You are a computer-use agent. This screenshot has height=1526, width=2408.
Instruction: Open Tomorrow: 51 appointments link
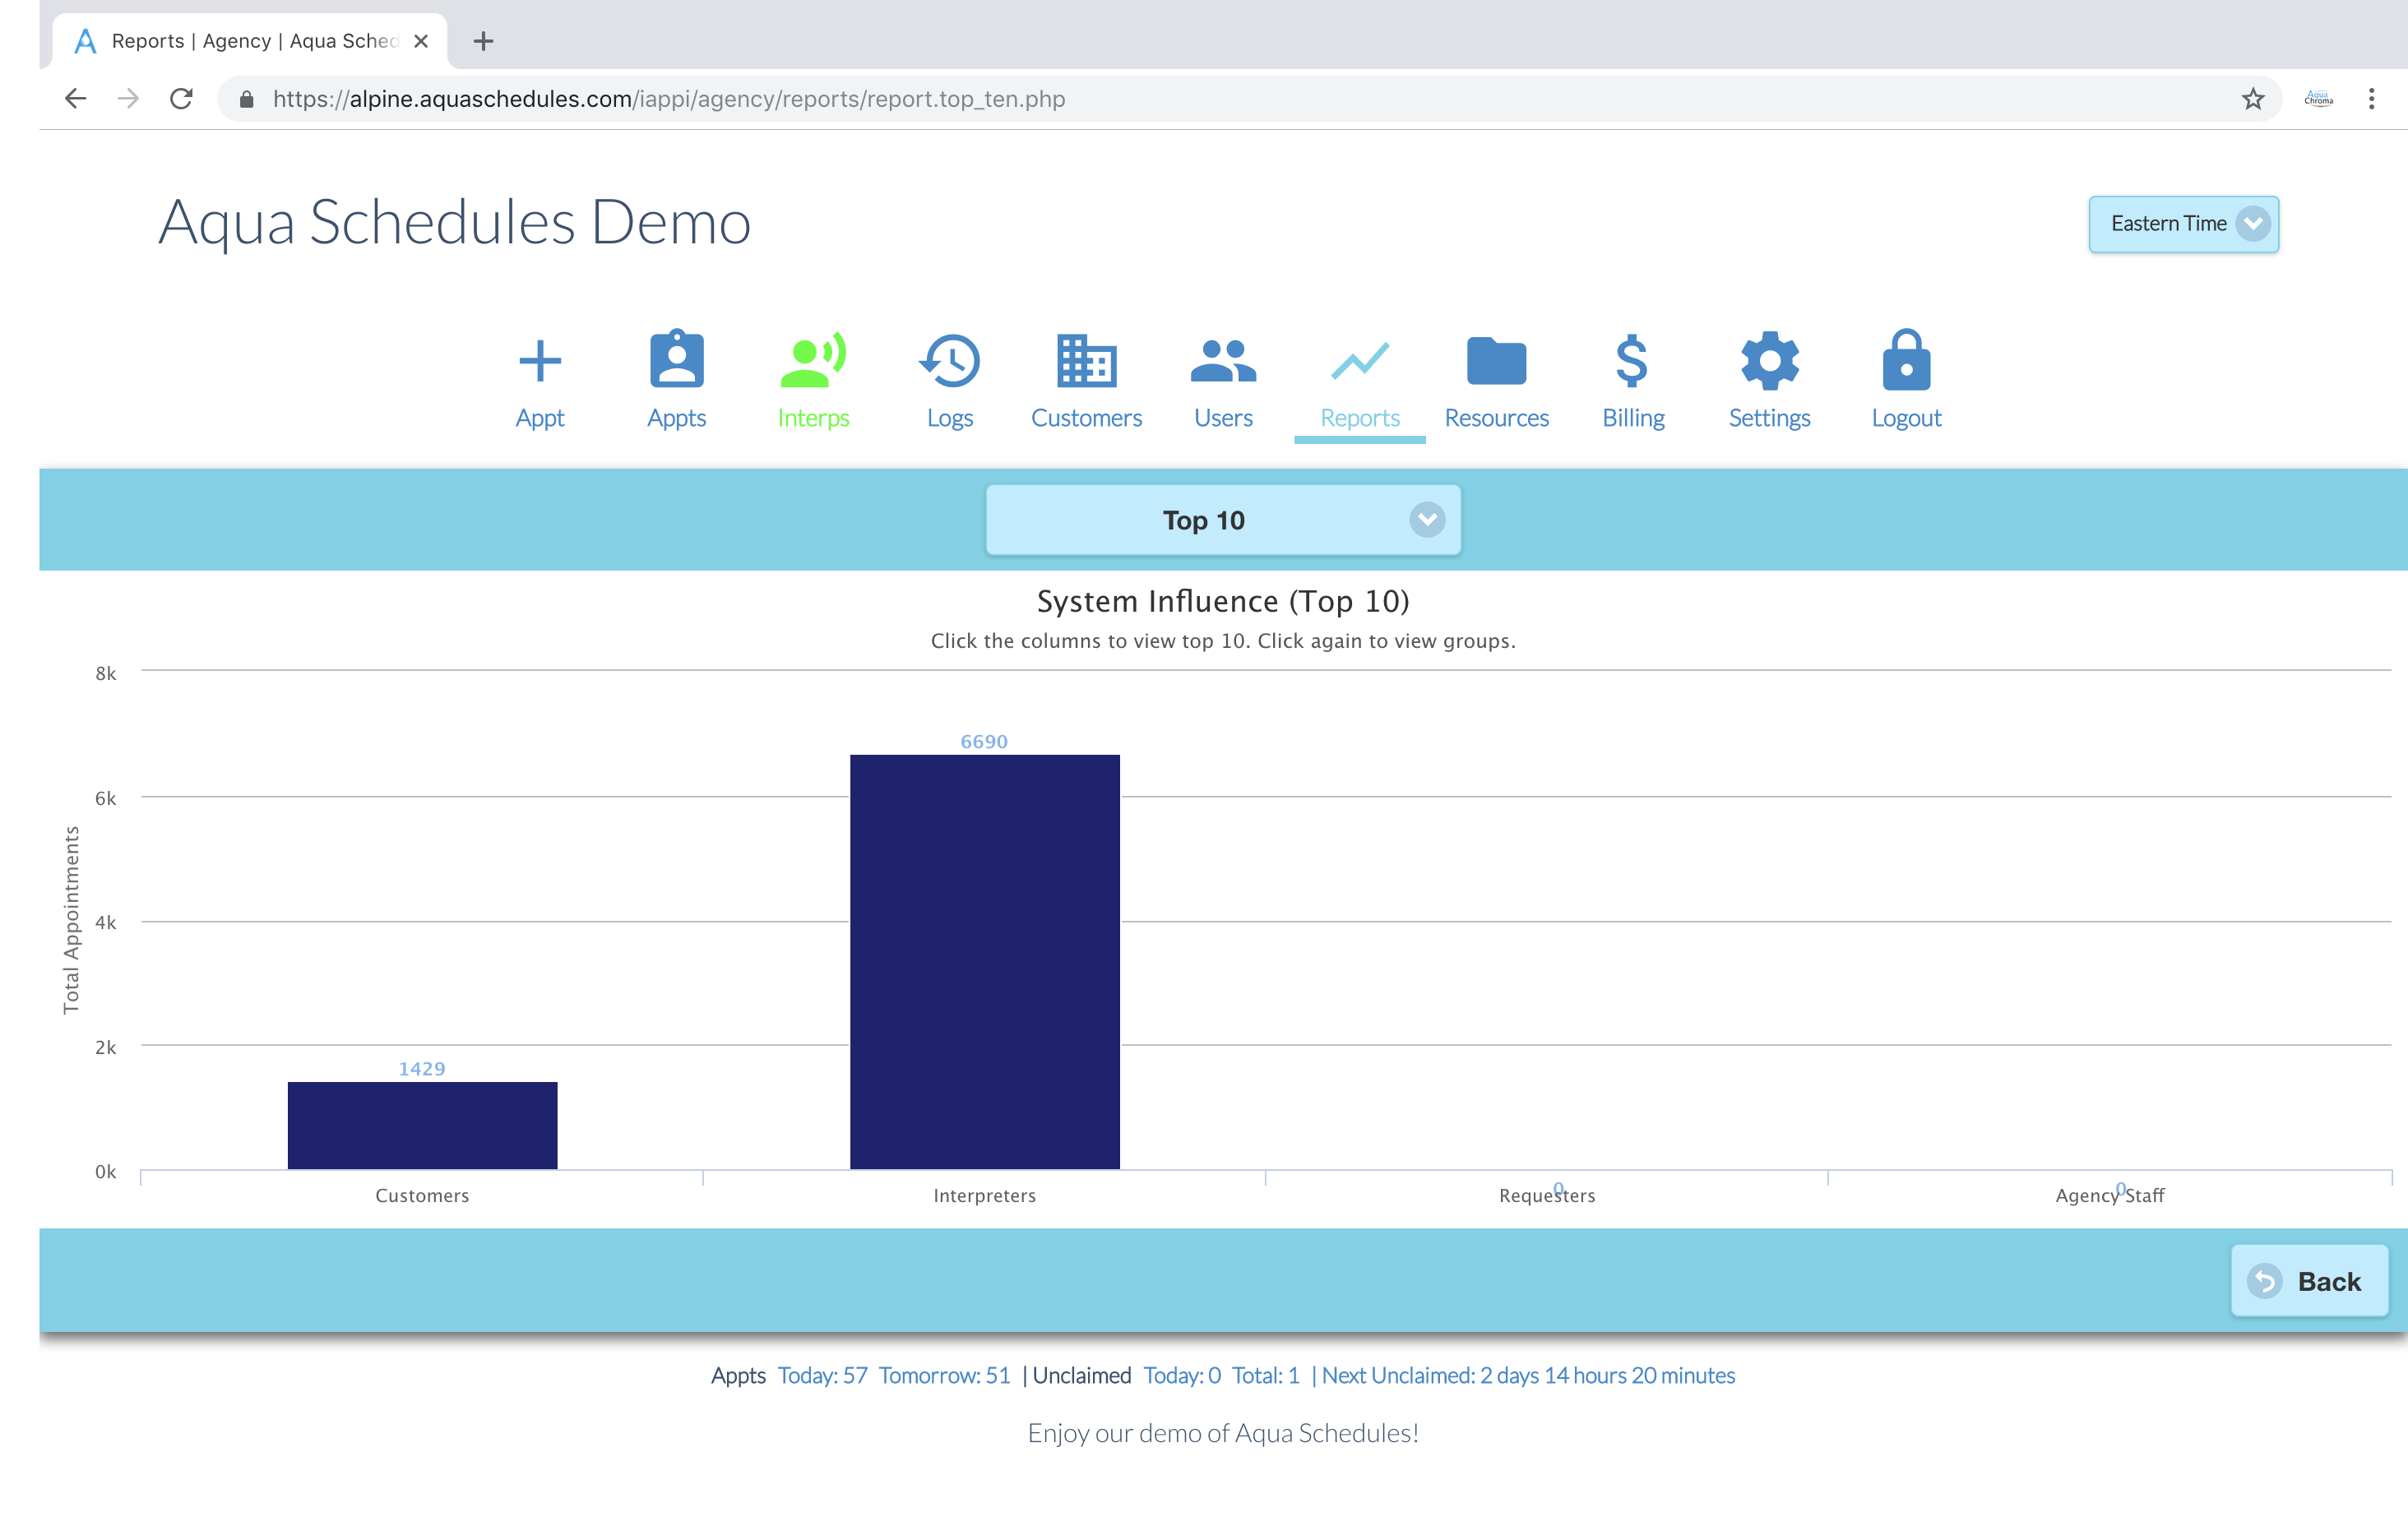pyautogui.click(x=944, y=1375)
